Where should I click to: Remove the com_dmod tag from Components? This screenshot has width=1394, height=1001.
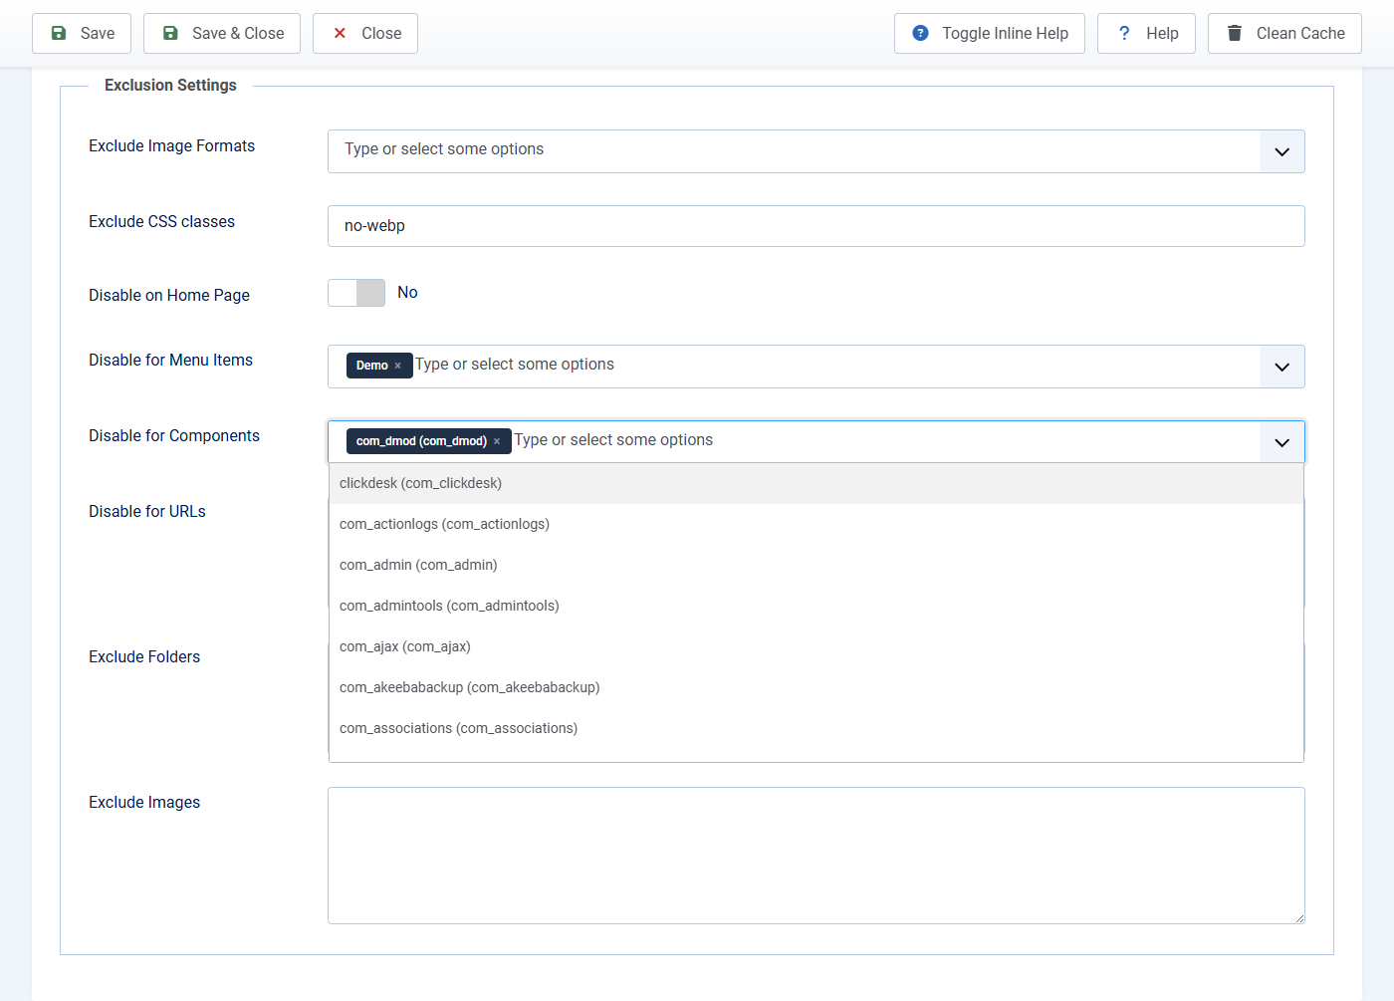coord(497,441)
